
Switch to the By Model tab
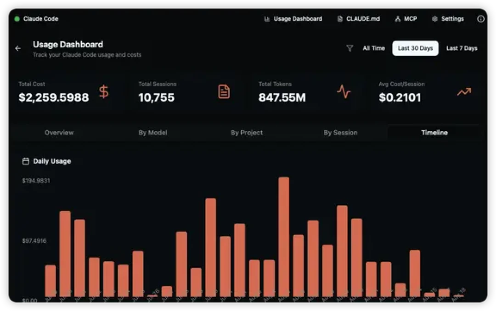coord(153,133)
